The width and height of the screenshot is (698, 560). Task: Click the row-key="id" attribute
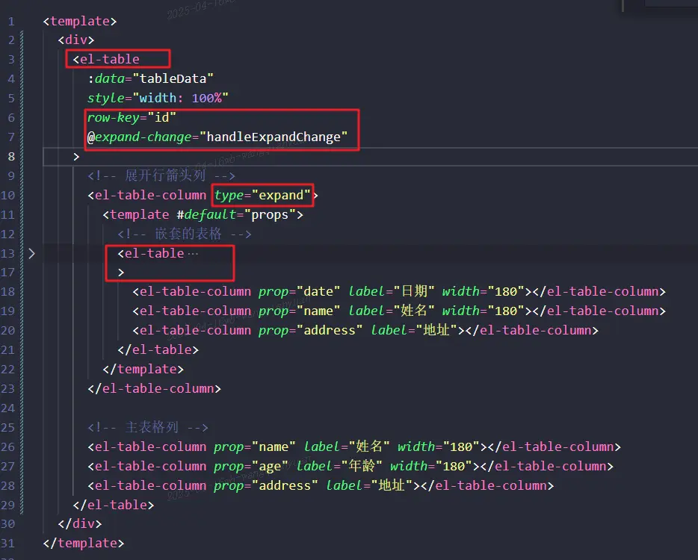point(132,117)
